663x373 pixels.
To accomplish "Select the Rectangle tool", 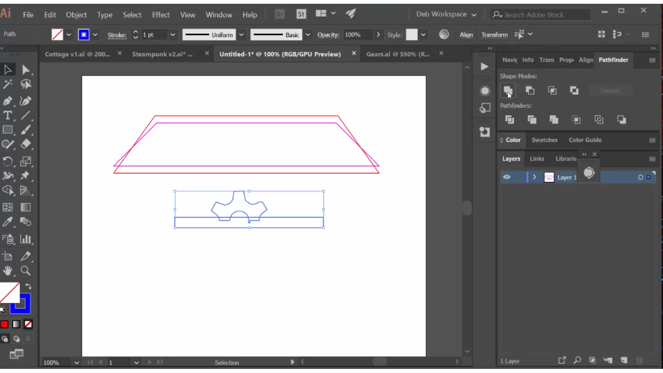I will 8,130.
